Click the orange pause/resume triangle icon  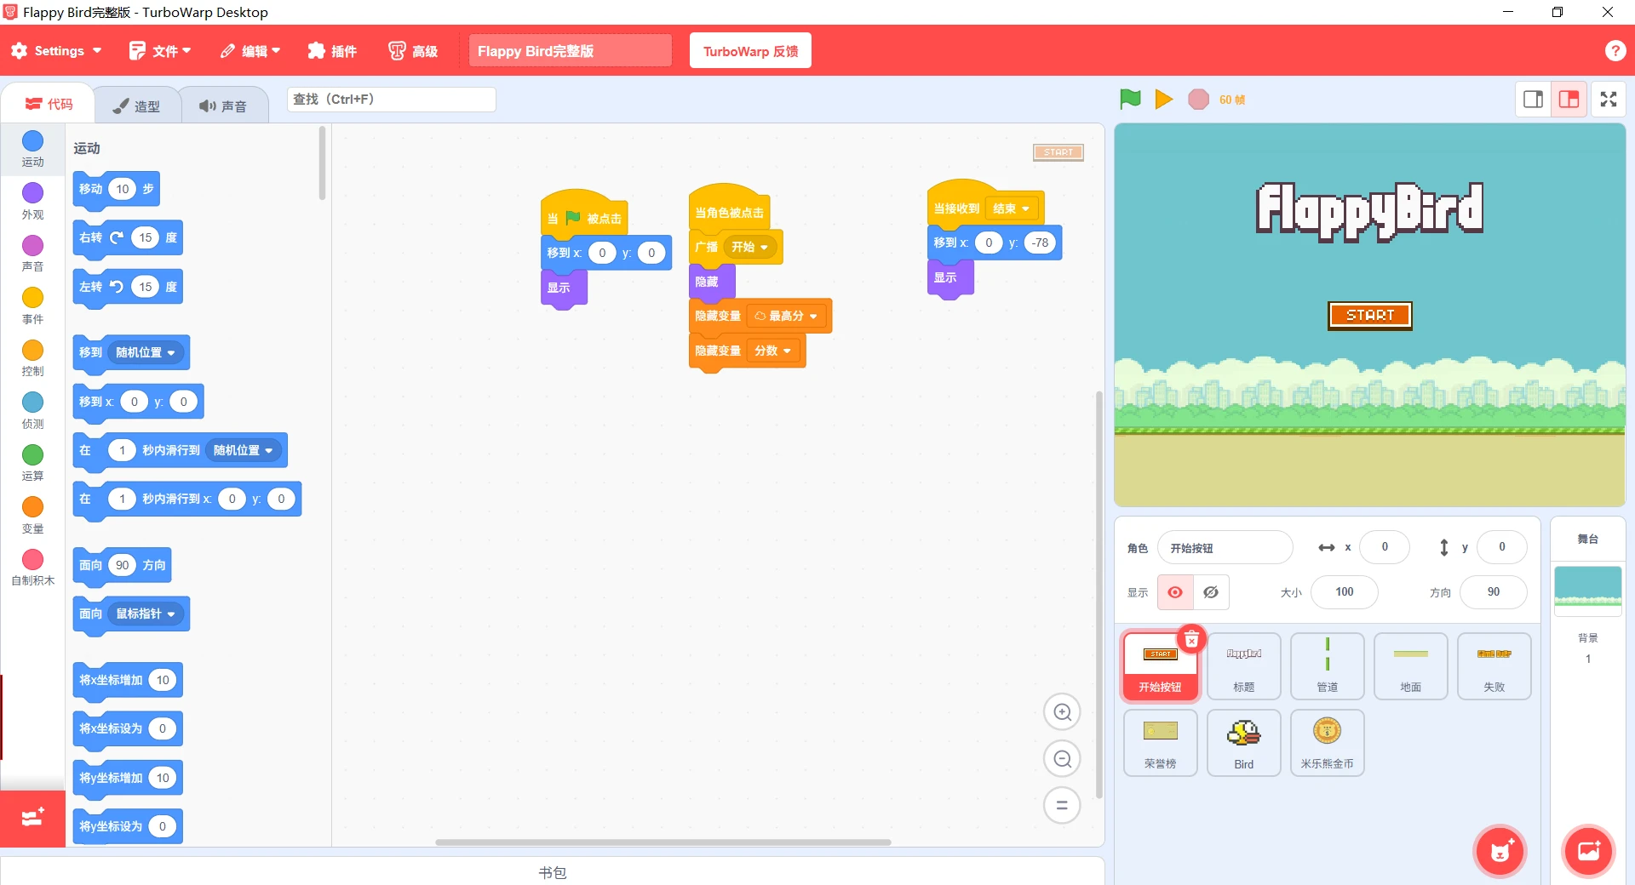pyautogui.click(x=1163, y=100)
